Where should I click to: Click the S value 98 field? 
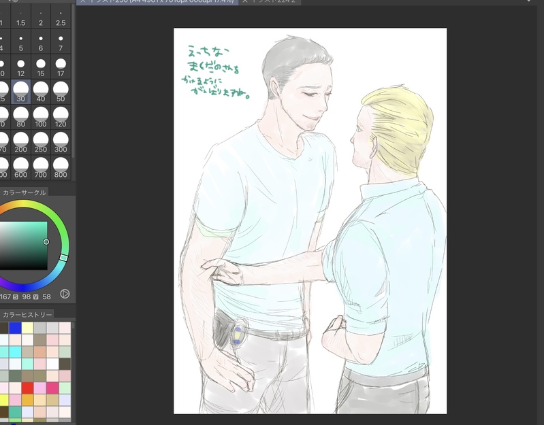(x=27, y=297)
